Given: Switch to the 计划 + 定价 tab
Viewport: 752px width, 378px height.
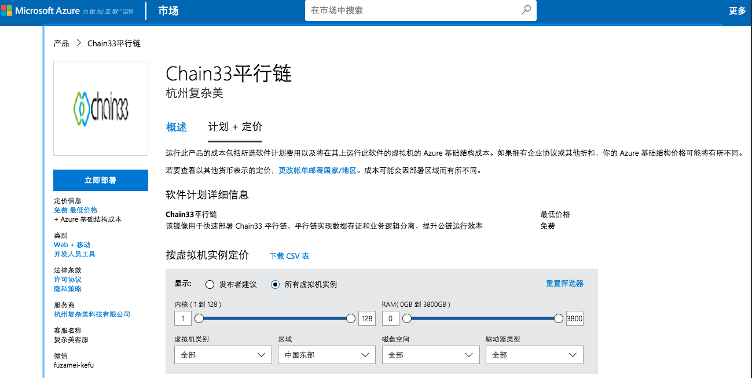Looking at the screenshot, I should point(235,127).
